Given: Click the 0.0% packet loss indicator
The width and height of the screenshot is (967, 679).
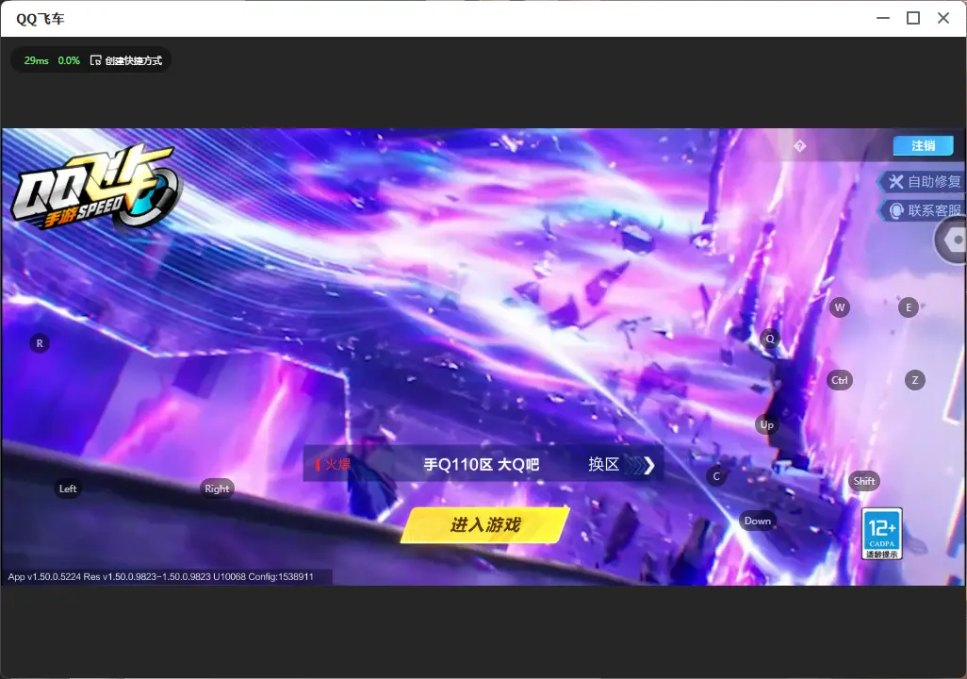Looking at the screenshot, I should pos(69,60).
